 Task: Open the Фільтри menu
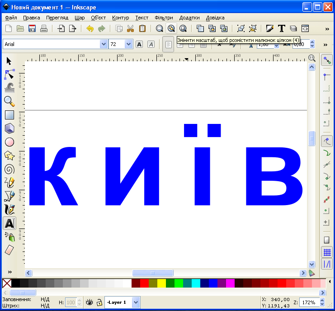tap(164, 18)
